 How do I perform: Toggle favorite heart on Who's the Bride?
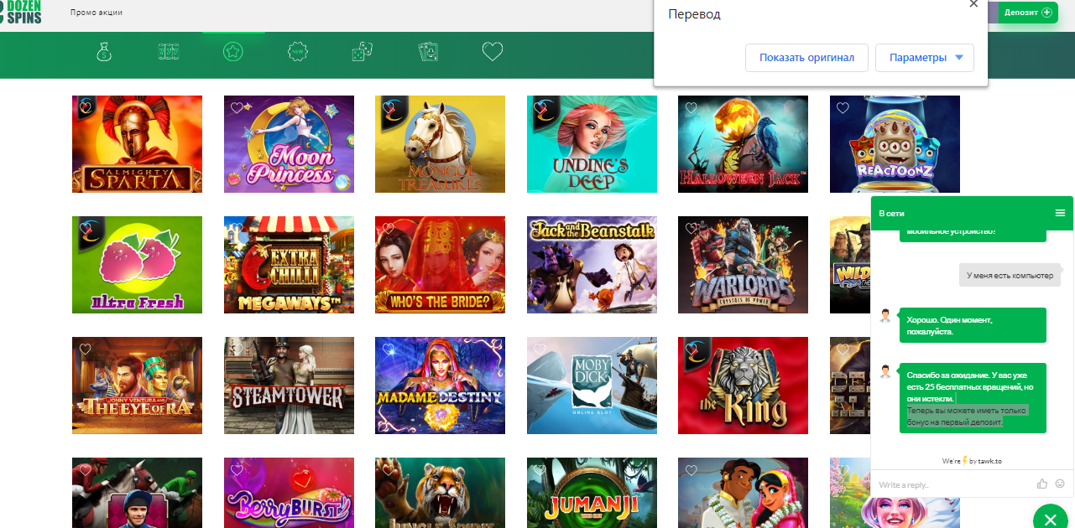388,228
